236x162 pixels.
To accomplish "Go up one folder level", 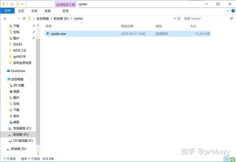I will click(24, 18).
